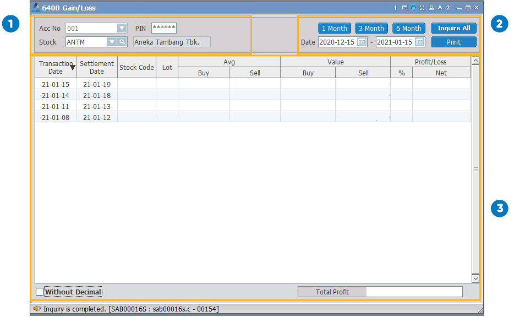Click the new window icon in title bar
This screenshot has width=514, height=317.
click(x=404, y=8)
